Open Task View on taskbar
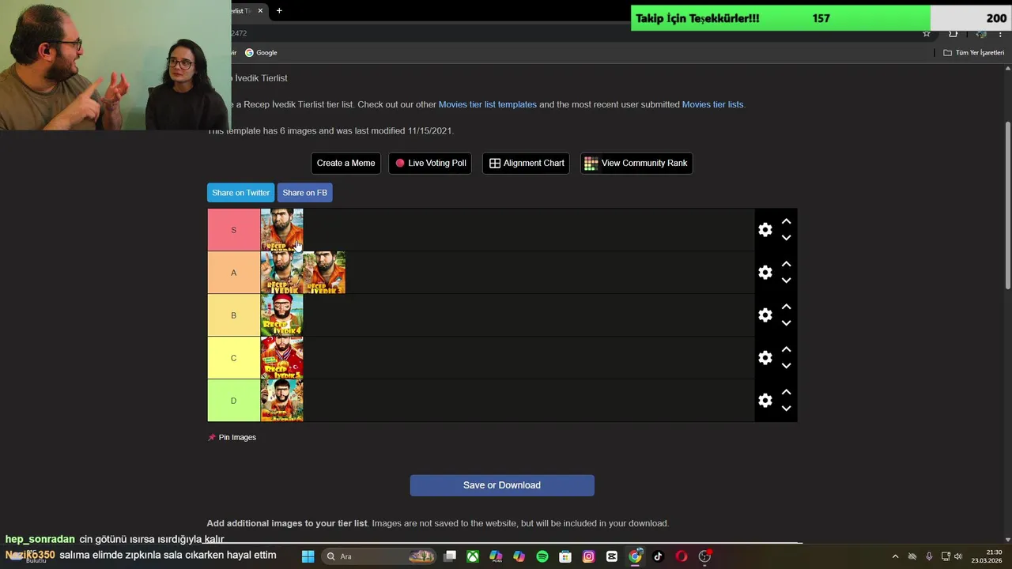This screenshot has width=1012, height=569. 450,556
